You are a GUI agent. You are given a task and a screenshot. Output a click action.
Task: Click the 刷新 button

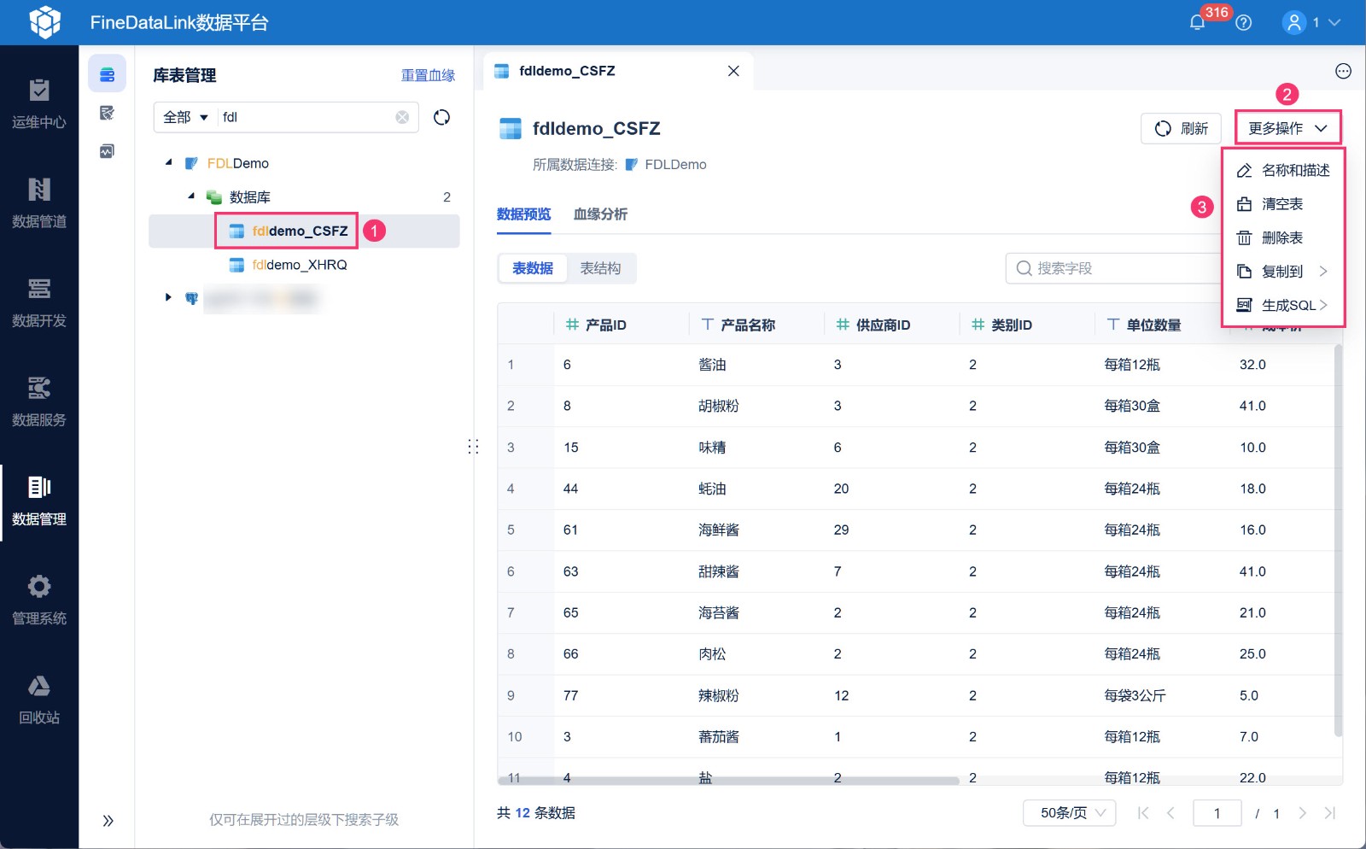[1182, 128]
